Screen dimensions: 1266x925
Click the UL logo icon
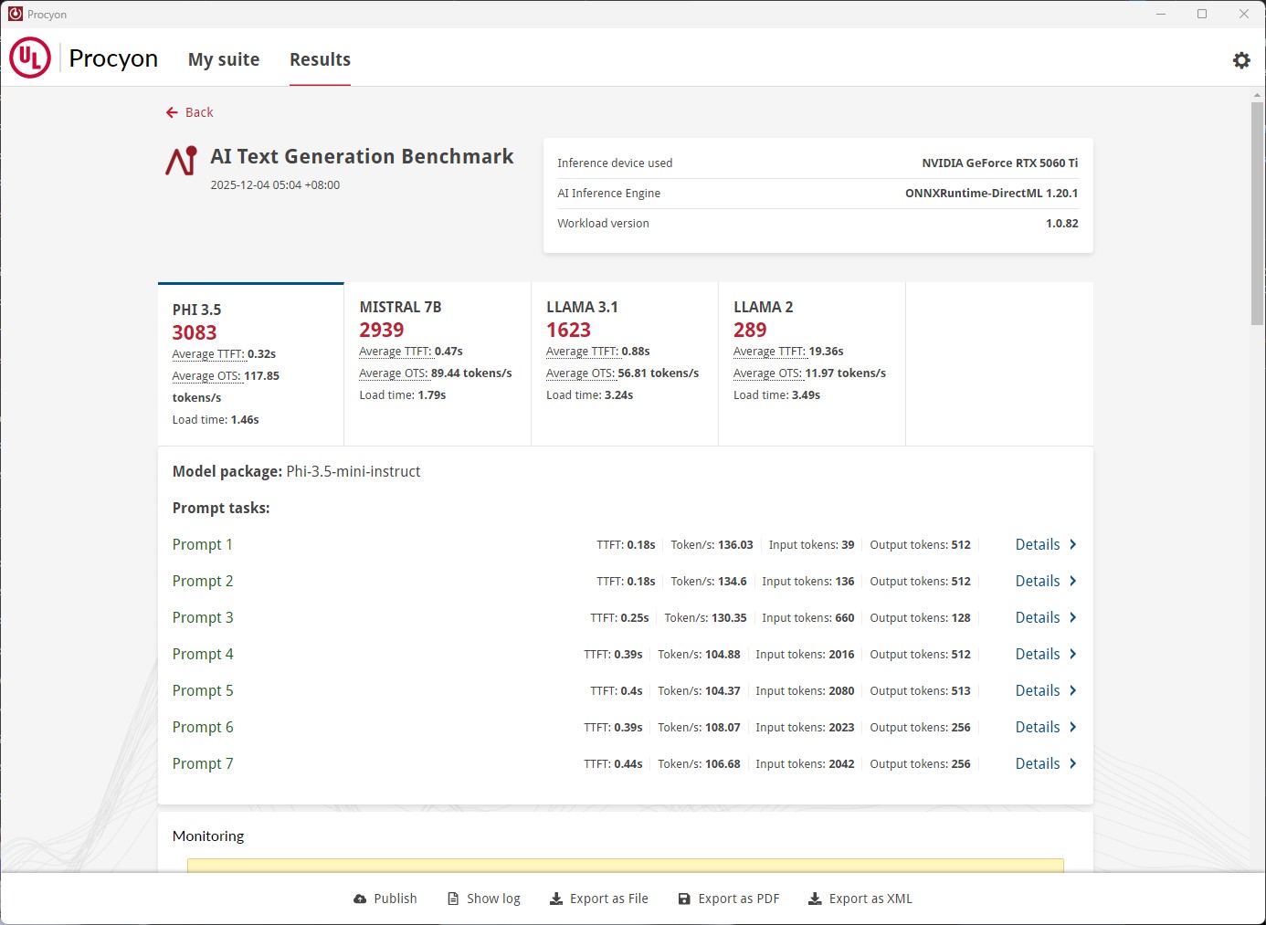tap(30, 58)
